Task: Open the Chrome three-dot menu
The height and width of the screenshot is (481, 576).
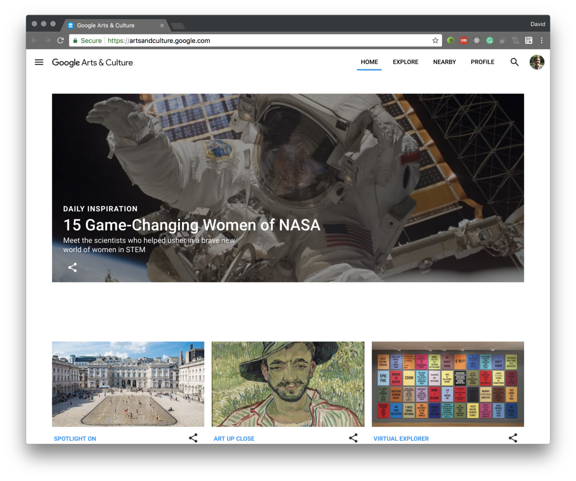Action: tap(541, 41)
